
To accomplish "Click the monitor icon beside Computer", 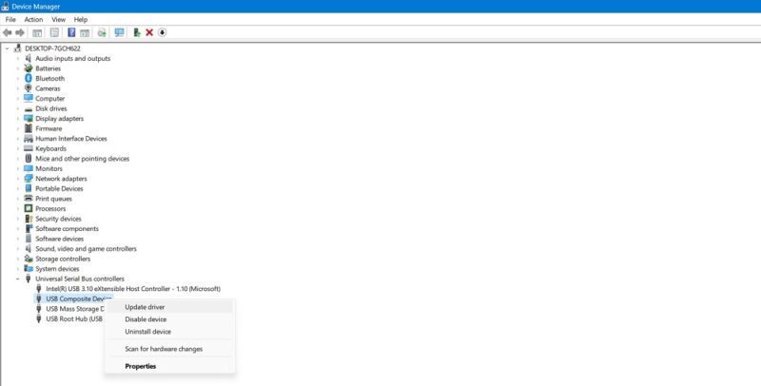I will [29, 99].
